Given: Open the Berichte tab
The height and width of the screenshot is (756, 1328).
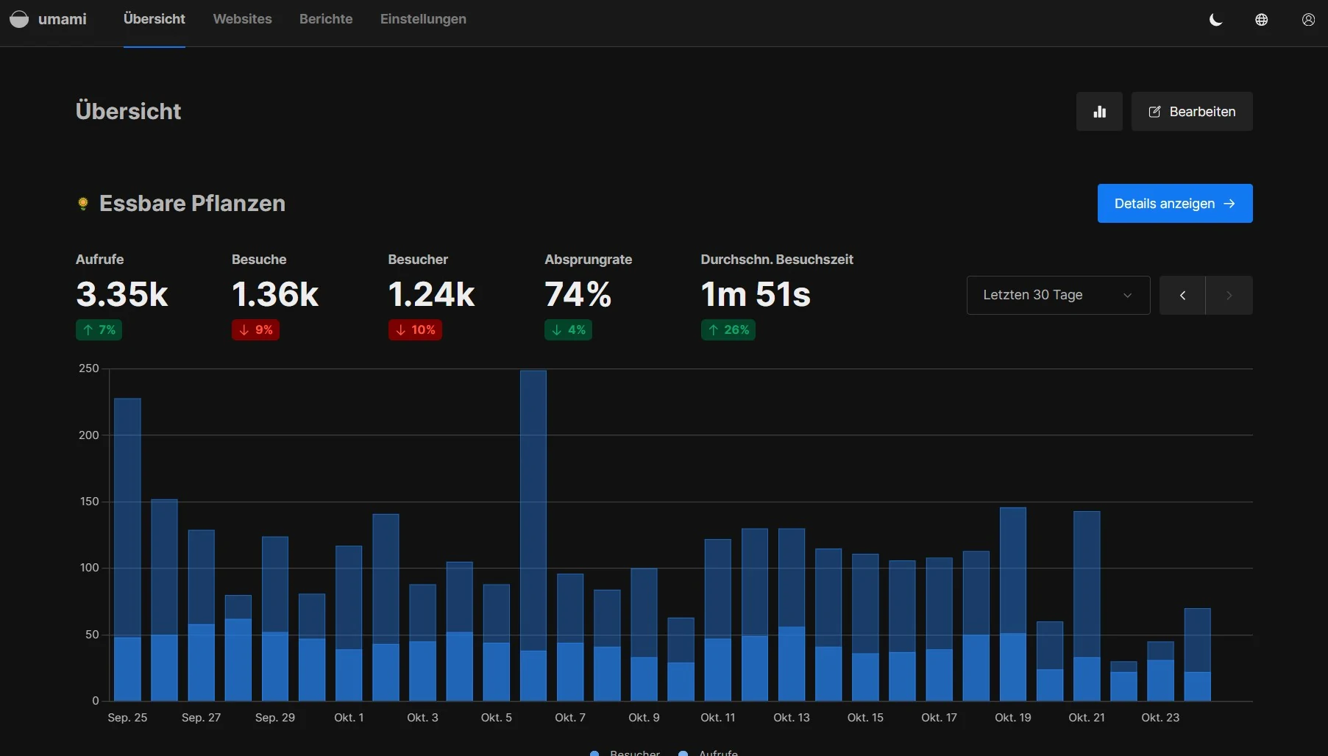Looking at the screenshot, I should [x=326, y=19].
